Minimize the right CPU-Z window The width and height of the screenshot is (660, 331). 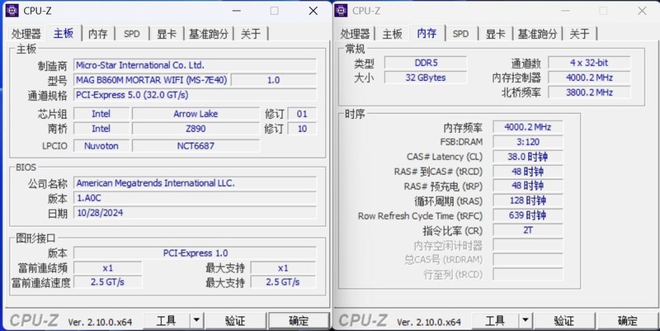pos(565,11)
